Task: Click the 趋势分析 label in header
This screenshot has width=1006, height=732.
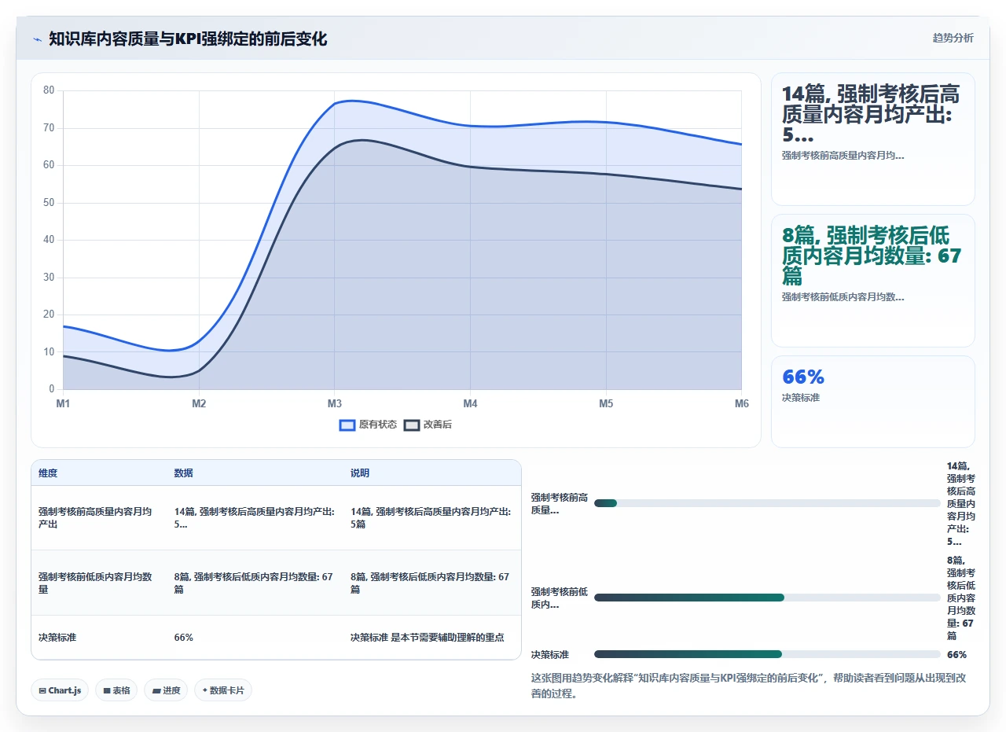Action: [x=953, y=38]
